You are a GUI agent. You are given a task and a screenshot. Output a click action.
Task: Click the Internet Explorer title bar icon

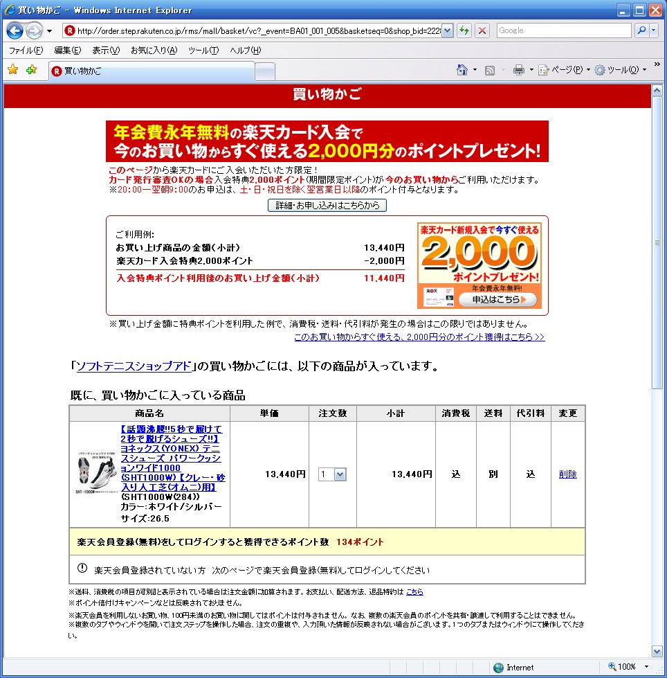[x=10, y=10]
